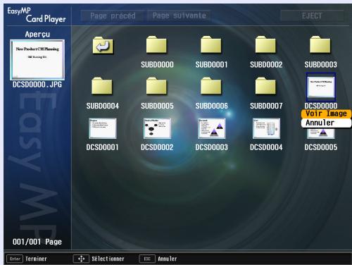Click the Terminer label in footer
Screen dimensions: 352x265
pyautogui.click(x=36, y=259)
